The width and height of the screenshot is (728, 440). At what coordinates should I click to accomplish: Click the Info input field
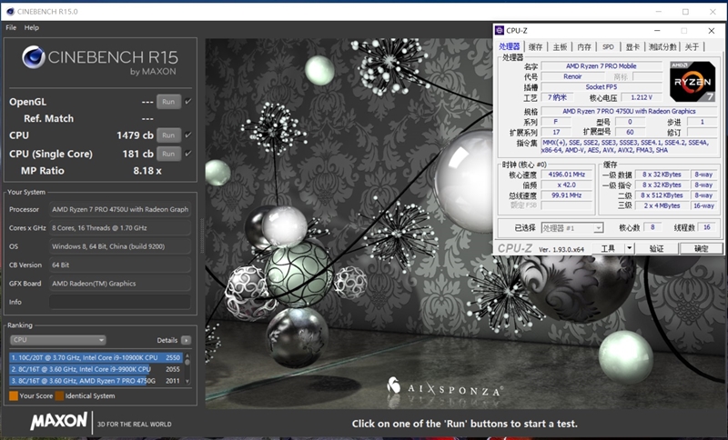pos(120,302)
